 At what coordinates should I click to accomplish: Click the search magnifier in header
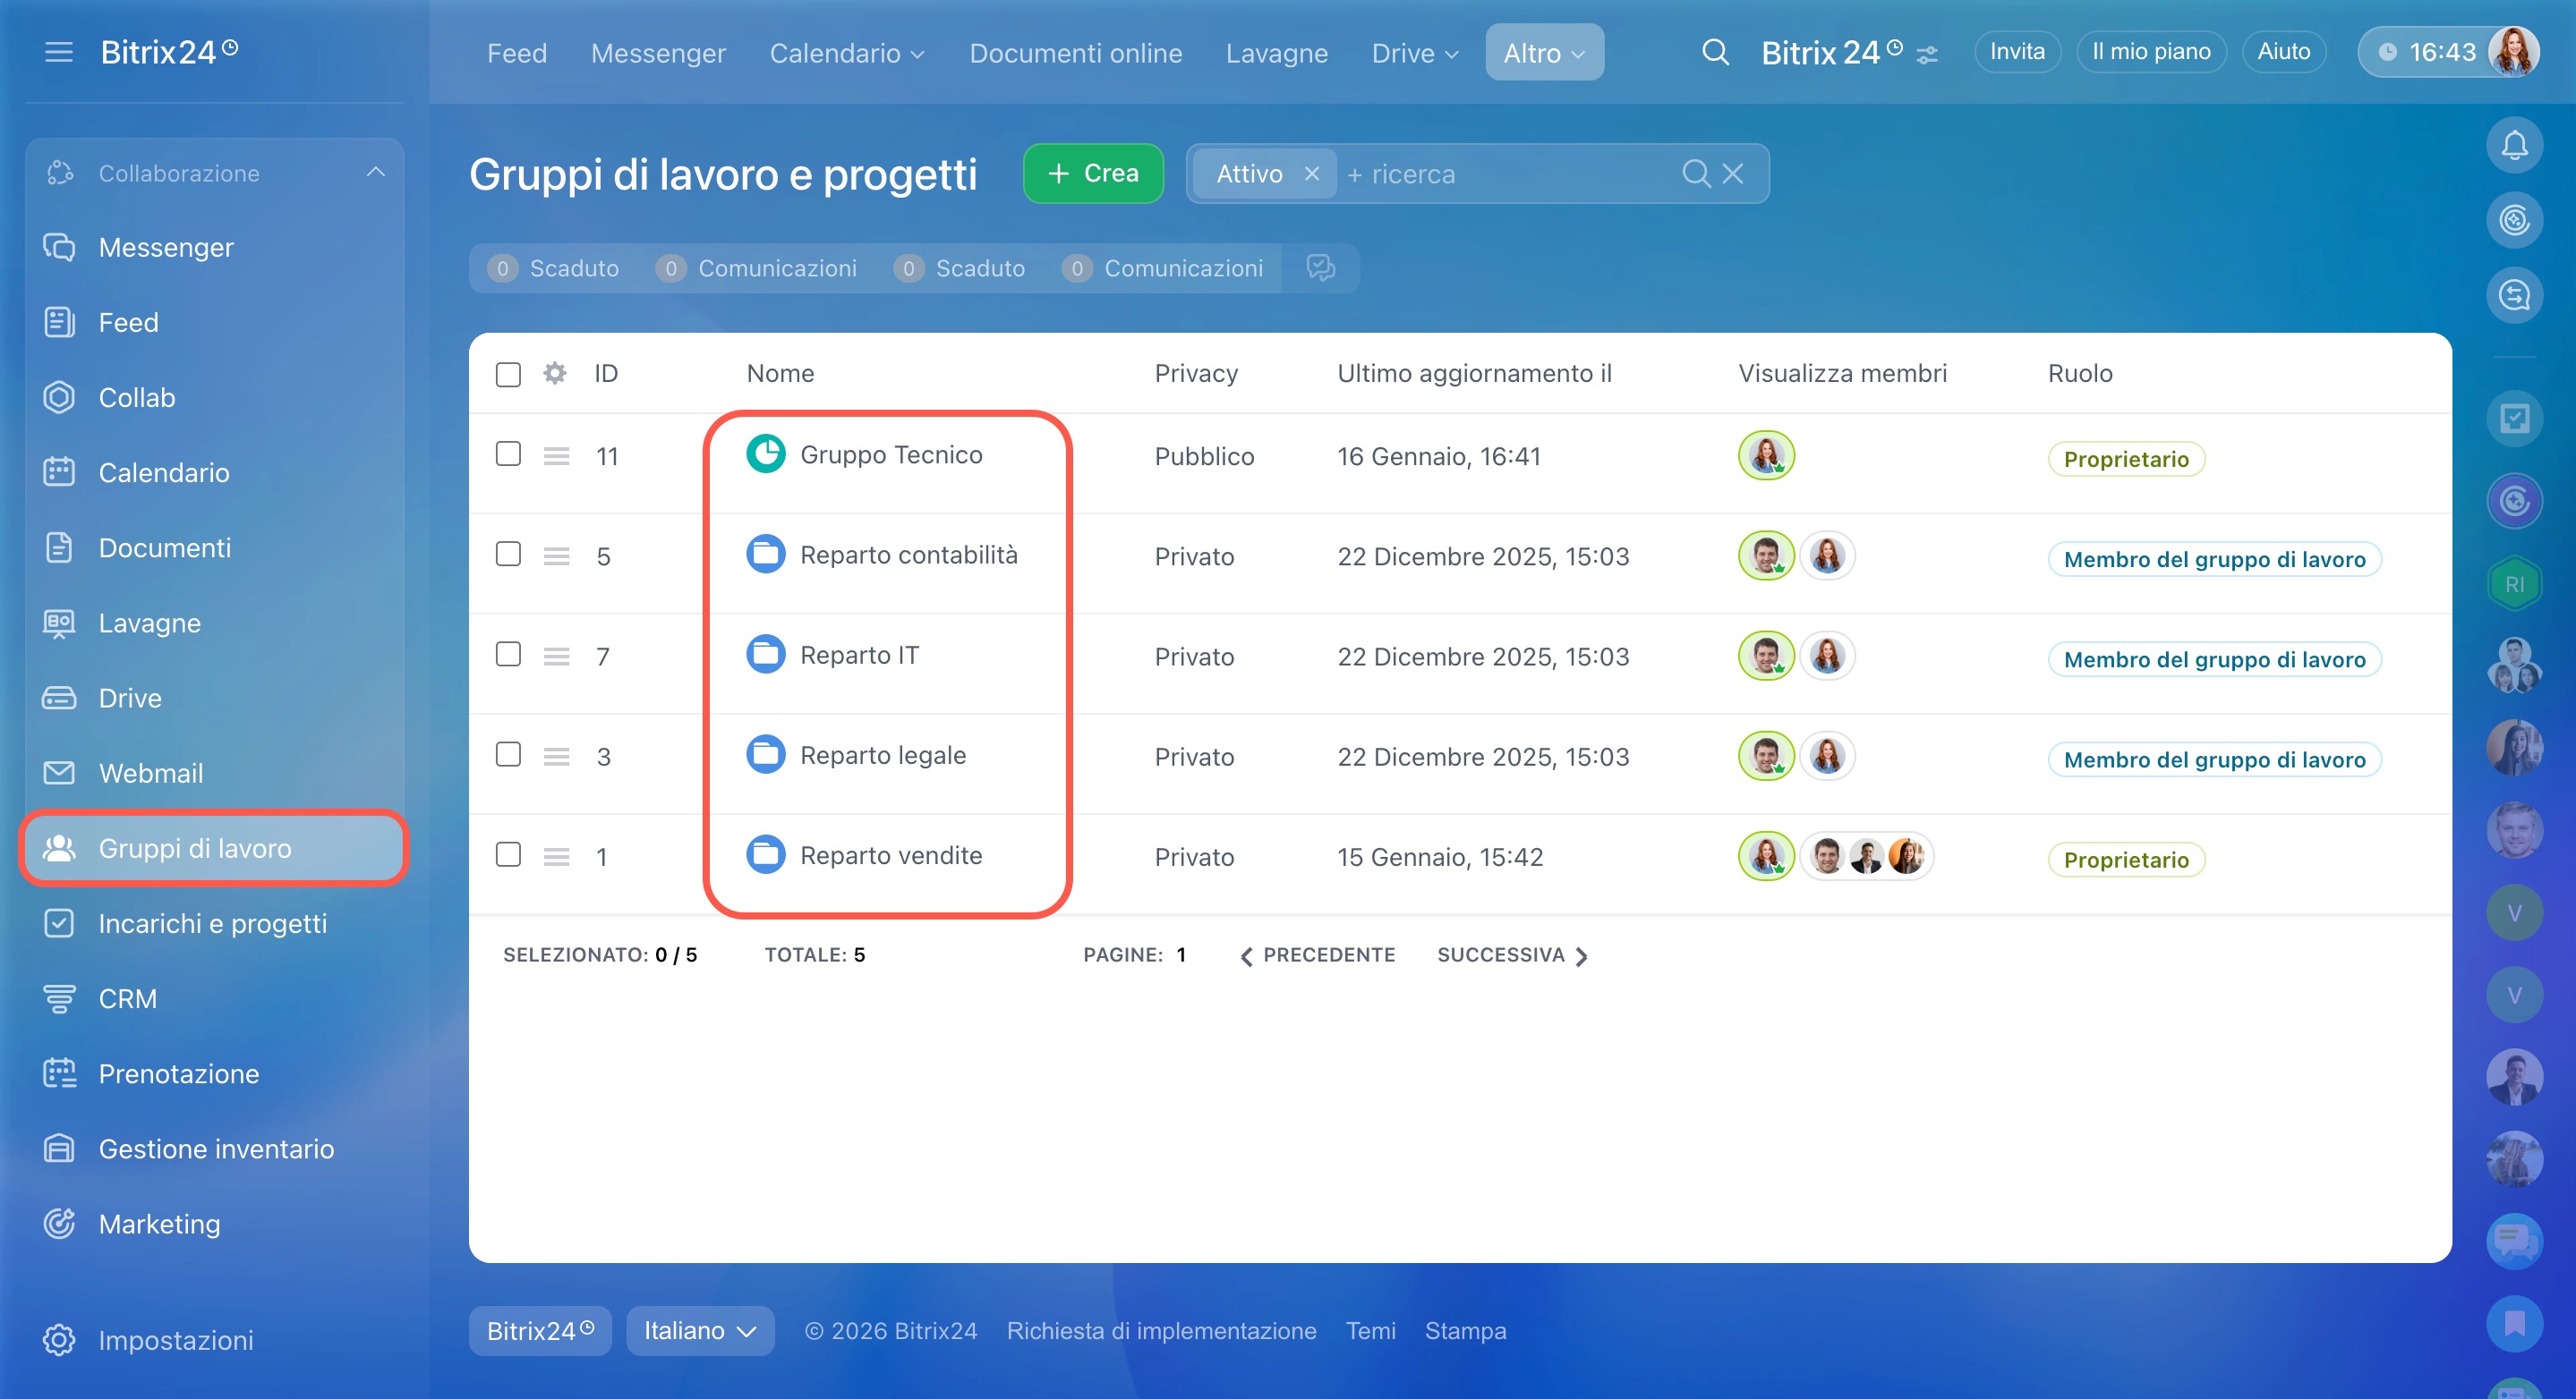point(1714,52)
